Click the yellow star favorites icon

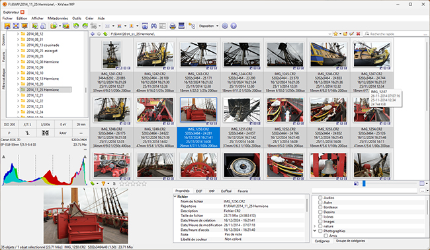[x=335, y=34]
